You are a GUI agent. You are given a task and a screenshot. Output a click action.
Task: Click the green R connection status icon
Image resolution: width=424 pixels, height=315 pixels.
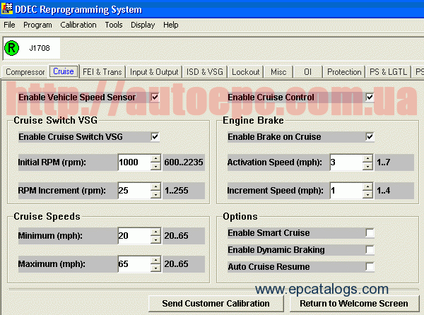point(11,48)
